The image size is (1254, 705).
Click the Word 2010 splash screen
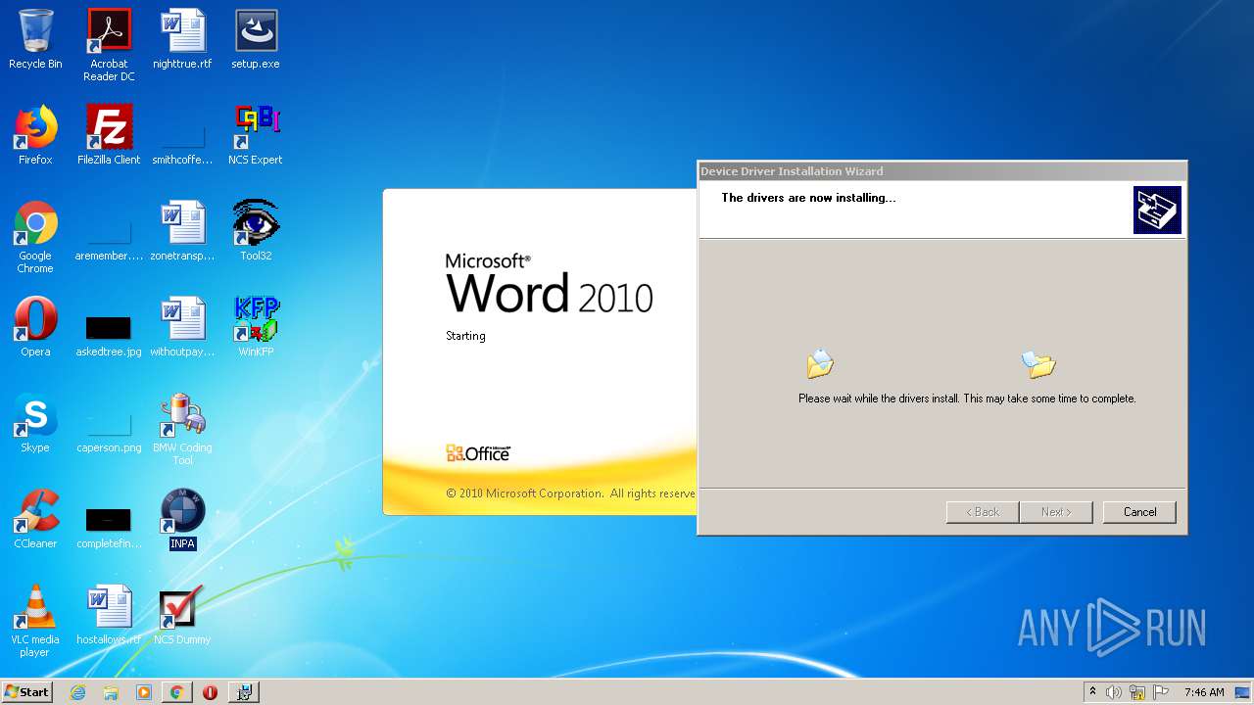click(540, 352)
